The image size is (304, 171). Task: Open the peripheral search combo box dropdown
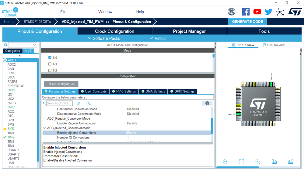(x=34, y=45)
